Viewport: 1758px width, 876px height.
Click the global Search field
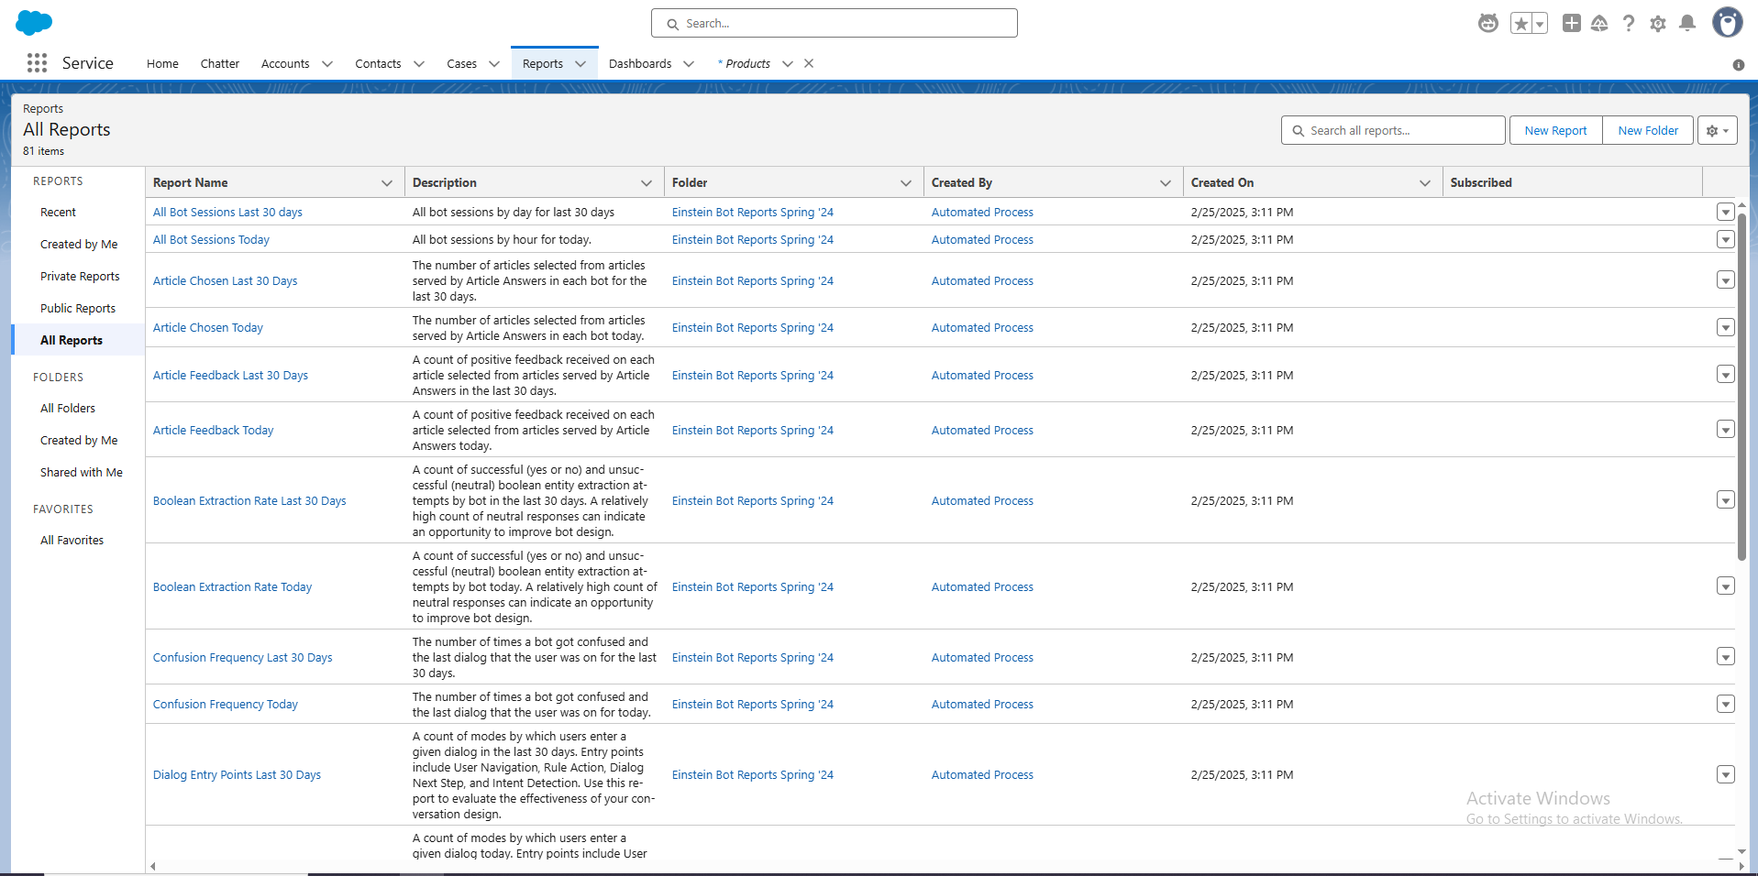pyautogui.click(x=835, y=23)
